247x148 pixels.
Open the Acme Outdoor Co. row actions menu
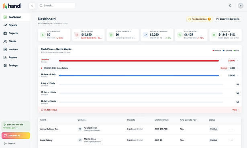click(x=232, y=129)
